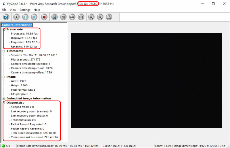Screen dimensions: 230x148
Task: Show the histogram window
Action: click(x=72, y=17)
